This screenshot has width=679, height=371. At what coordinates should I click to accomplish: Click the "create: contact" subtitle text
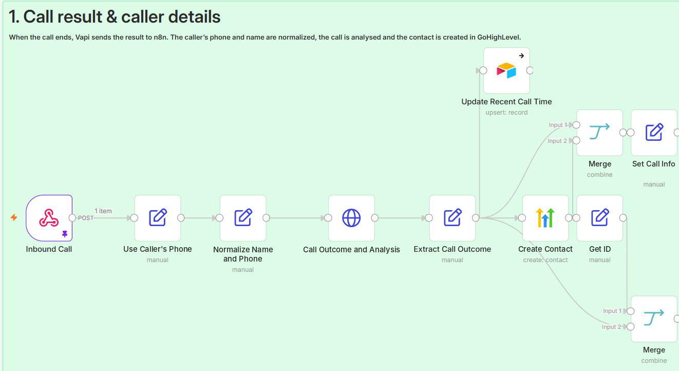click(x=545, y=260)
